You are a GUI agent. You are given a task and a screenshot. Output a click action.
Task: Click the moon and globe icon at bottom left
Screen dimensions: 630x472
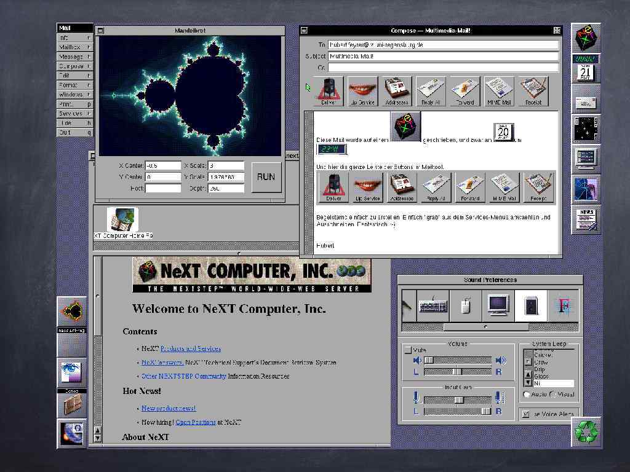coord(72,434)
